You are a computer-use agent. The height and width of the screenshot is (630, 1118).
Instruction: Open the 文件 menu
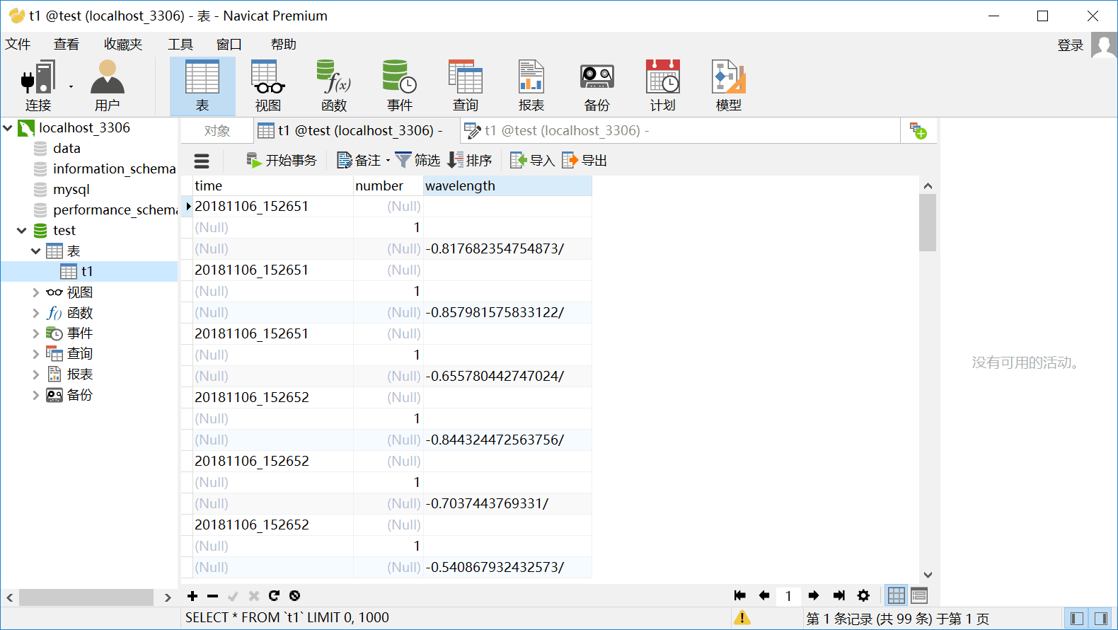(18, 45)
